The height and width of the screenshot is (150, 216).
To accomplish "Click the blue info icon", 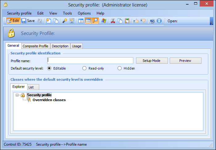I will coord(159,21).
